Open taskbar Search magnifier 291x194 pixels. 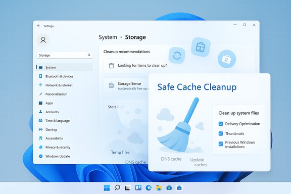(x=117, y=188)
